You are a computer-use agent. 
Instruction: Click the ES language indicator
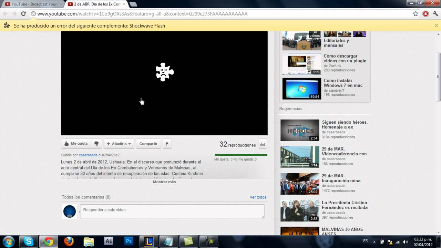tap(366, 241)
